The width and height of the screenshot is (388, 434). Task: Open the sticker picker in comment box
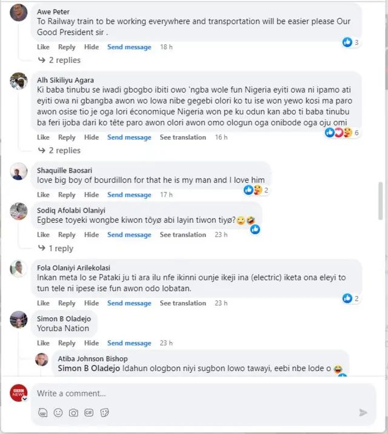pos(104,412)
